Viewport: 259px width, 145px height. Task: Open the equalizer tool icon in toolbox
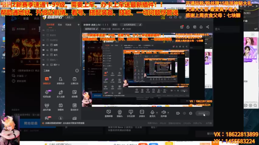click(74, 118)
